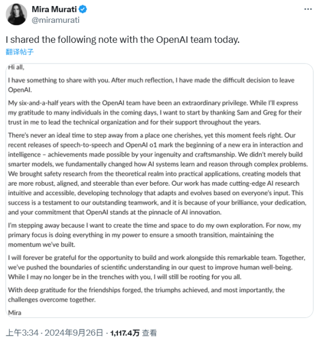Open the three-dot more options menu
This screenshot has width=320, height=345.
(308, 9)
